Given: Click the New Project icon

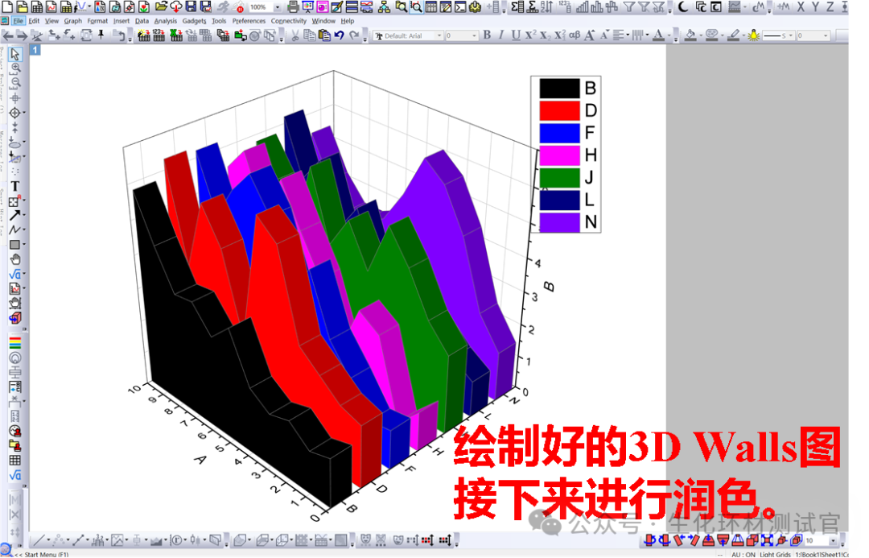Looking at the screenshot, I should pos(8,7).
